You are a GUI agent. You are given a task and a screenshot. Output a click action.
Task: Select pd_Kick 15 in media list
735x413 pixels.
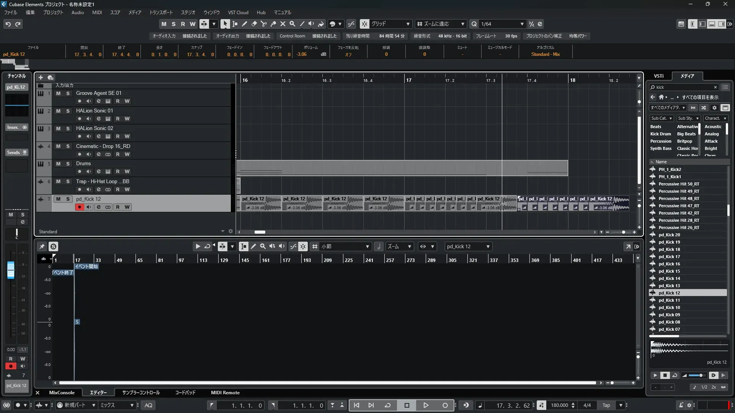[x=669, y=271]
